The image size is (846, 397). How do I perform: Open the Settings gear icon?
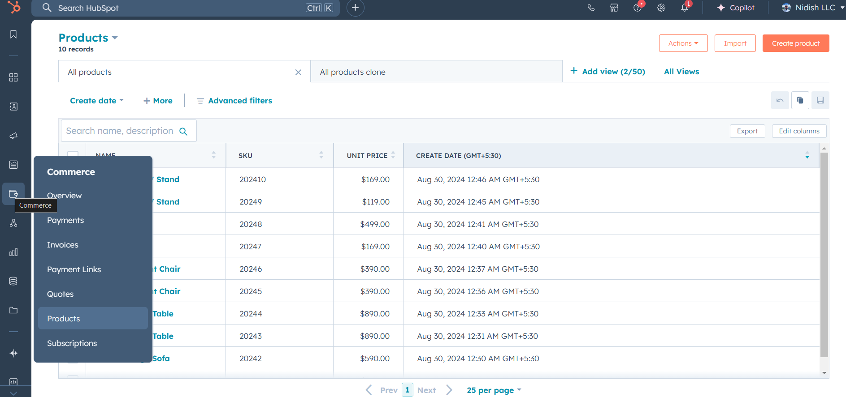[661, 8]
